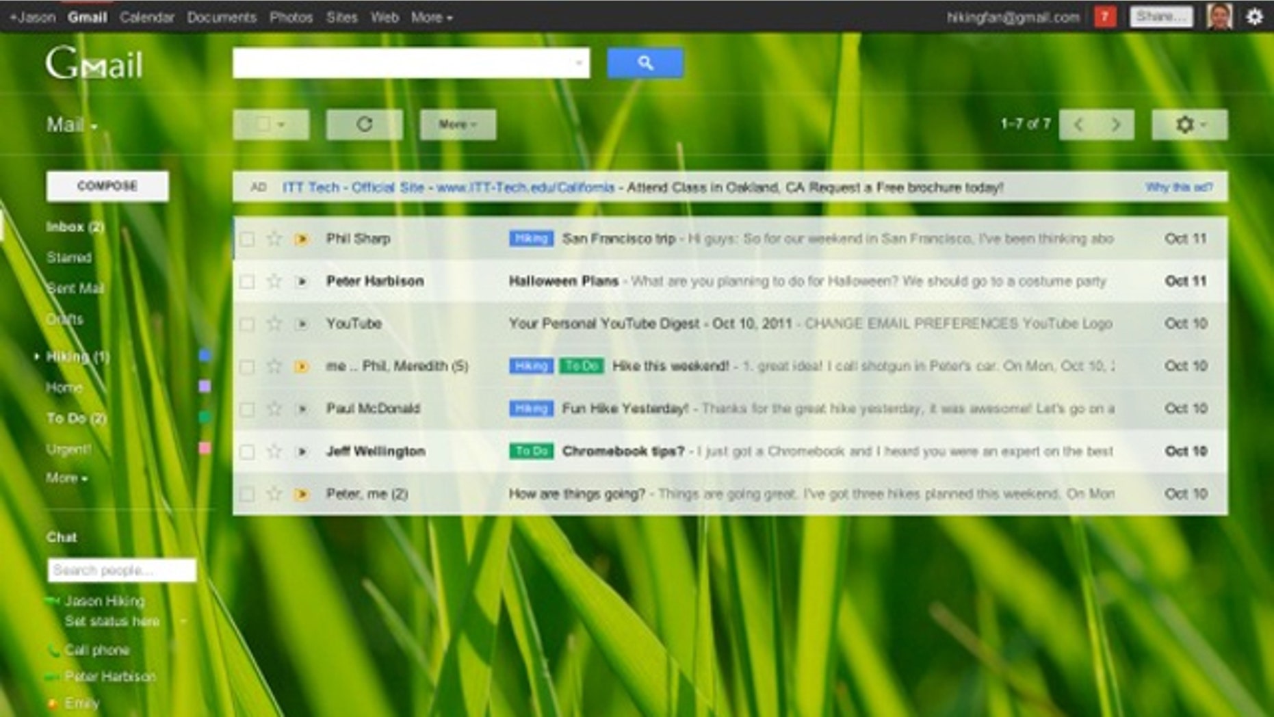Image resolution: width=1274 pixels, height=717 pixels.
Task: Star the Peter Harbison Halloween Plans email
Action: pyautogui.click(x=274, y=281)
